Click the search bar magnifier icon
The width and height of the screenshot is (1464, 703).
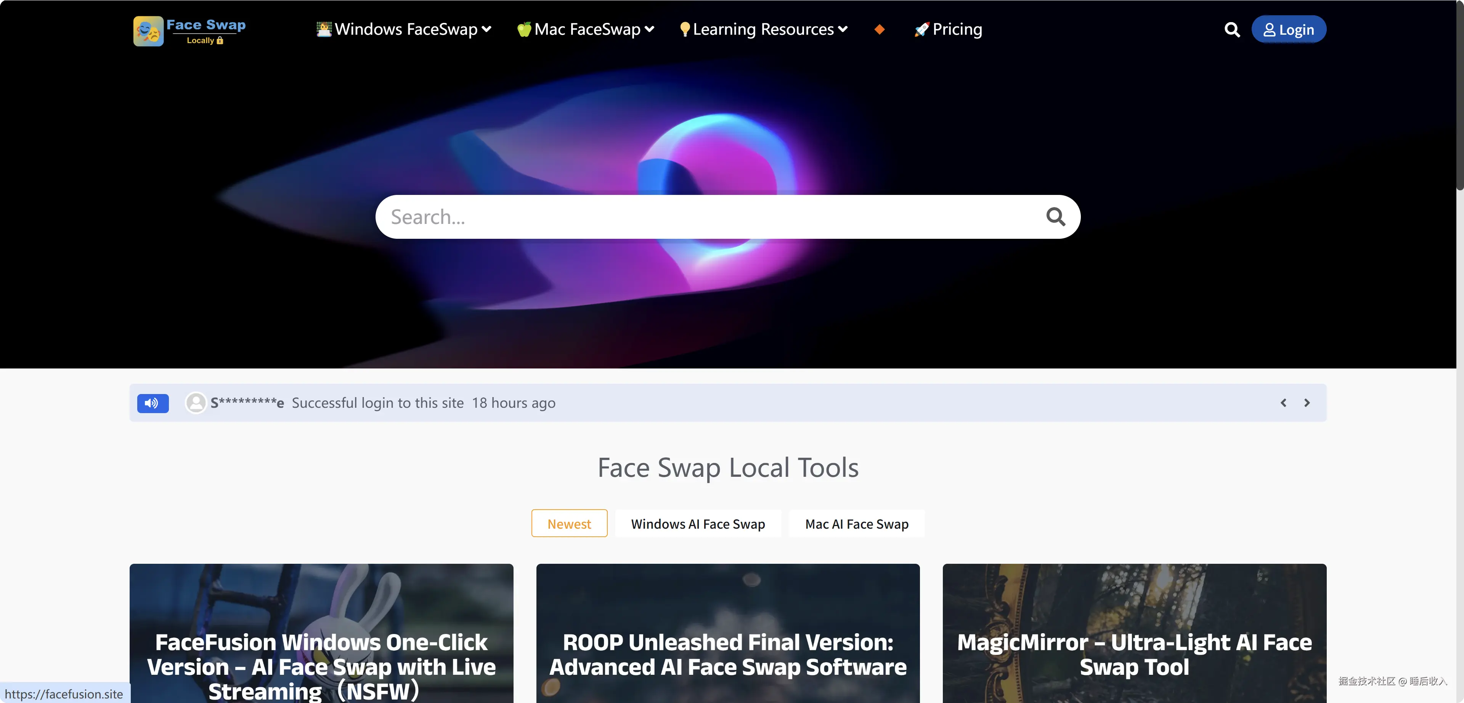click(1055, 217)
